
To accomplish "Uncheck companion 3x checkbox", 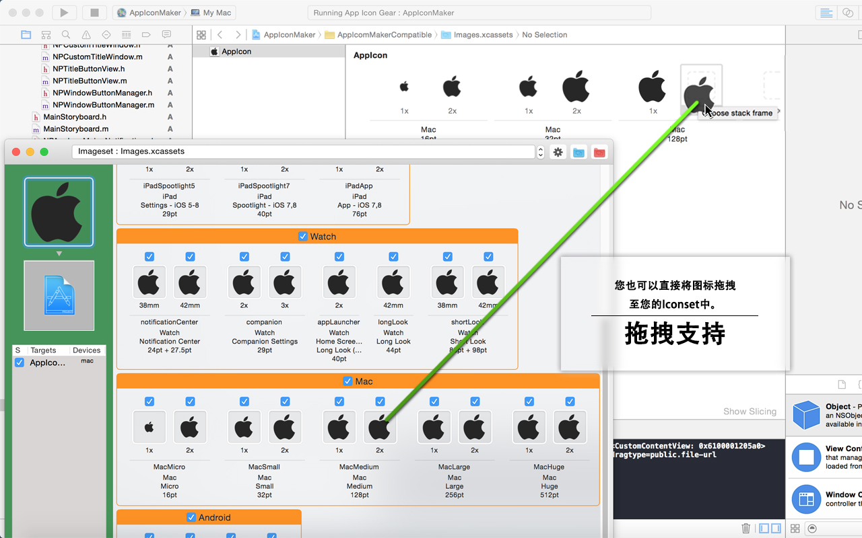I will click(285, 256).
